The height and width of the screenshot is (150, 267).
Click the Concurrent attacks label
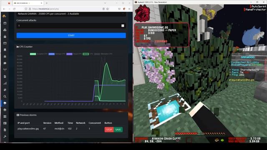(26, 20)
